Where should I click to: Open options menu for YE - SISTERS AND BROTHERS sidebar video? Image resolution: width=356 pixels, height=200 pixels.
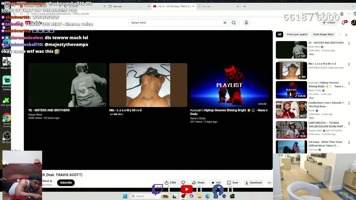(349, 43)
